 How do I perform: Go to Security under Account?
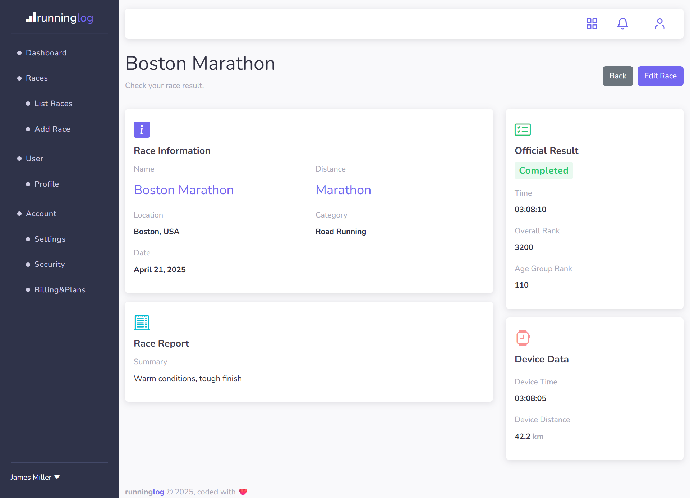click(x=49, y=264)
